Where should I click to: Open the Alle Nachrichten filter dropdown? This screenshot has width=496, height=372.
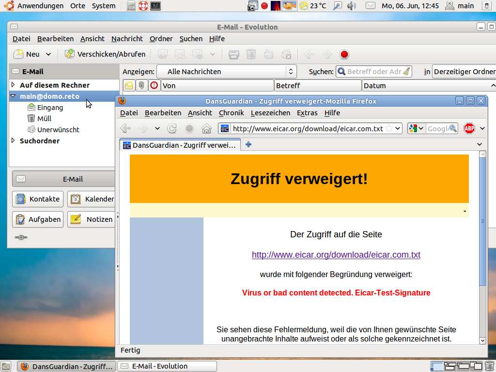pyautogui.click(x=226, y=72)
